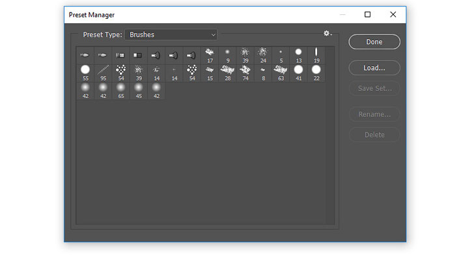
Task: Select the round brush labeled 41
Action: pos(299,73)
